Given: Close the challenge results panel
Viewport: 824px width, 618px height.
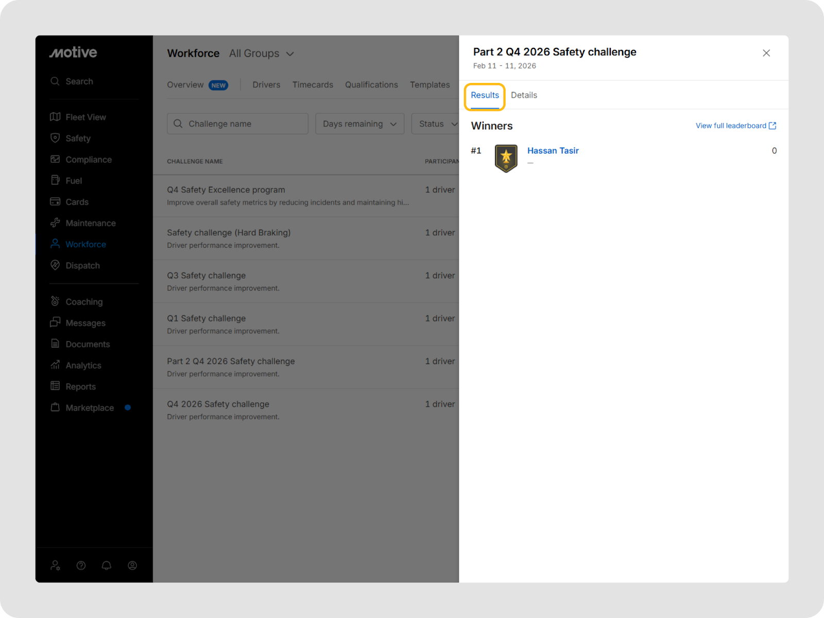Looking at the screenshot, I should click(766, 53).
